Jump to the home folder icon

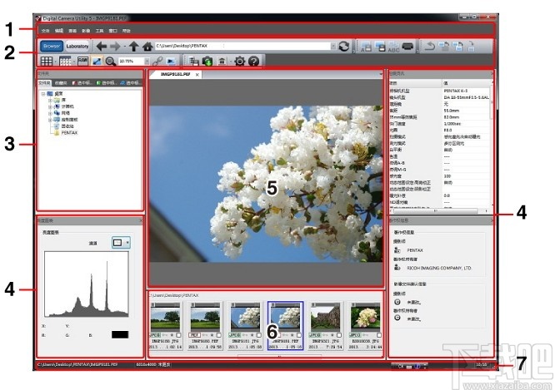click(147, 46)
